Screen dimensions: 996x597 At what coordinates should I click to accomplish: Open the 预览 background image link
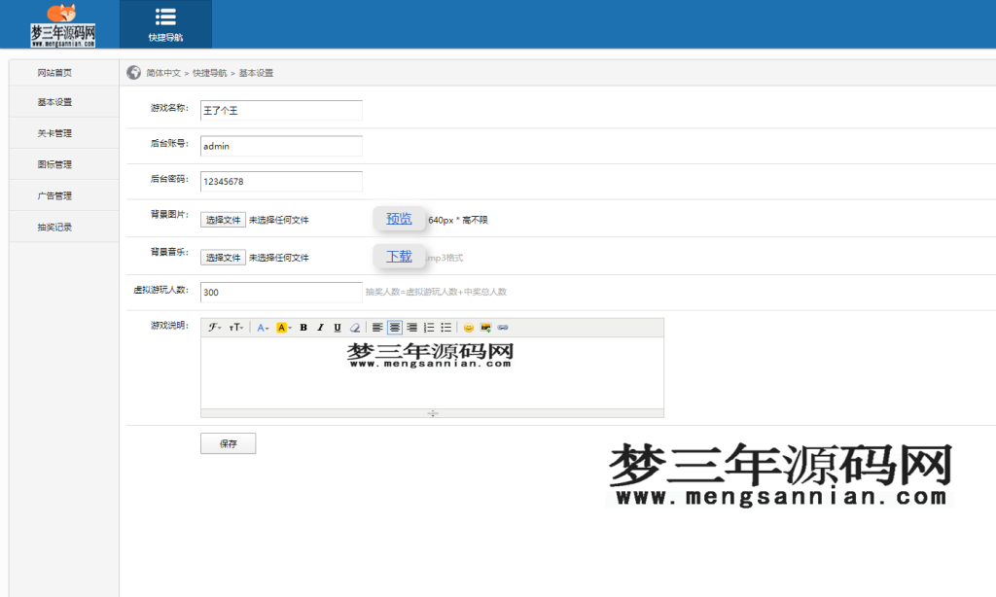pos(399,219)
